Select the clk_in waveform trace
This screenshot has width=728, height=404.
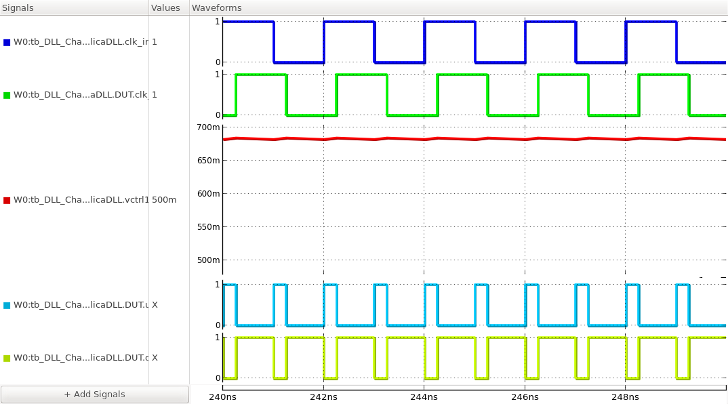[x=251, y=22]
